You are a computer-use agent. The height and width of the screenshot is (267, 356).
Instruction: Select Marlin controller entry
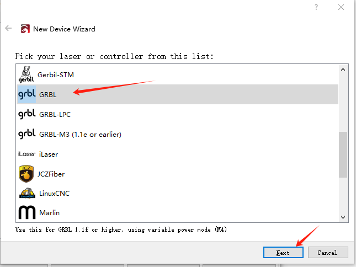[177, 212]
